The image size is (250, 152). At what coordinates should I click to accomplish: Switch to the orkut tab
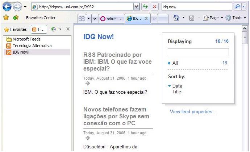click(112, 19)
